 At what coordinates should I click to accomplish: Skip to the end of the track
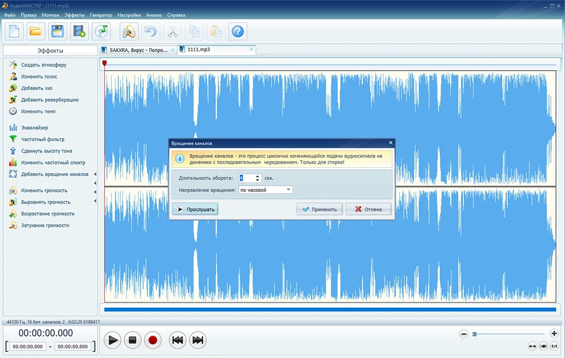pyautogui.click(x=198, y=340)
